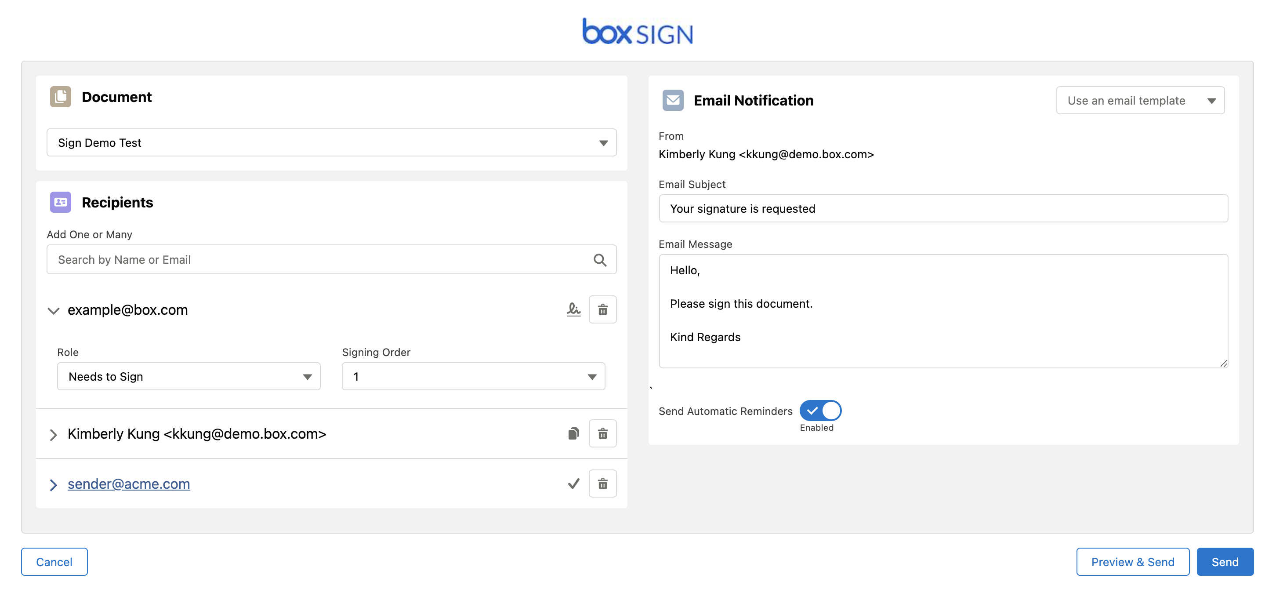Delete the example@box.com recipient

602,309
